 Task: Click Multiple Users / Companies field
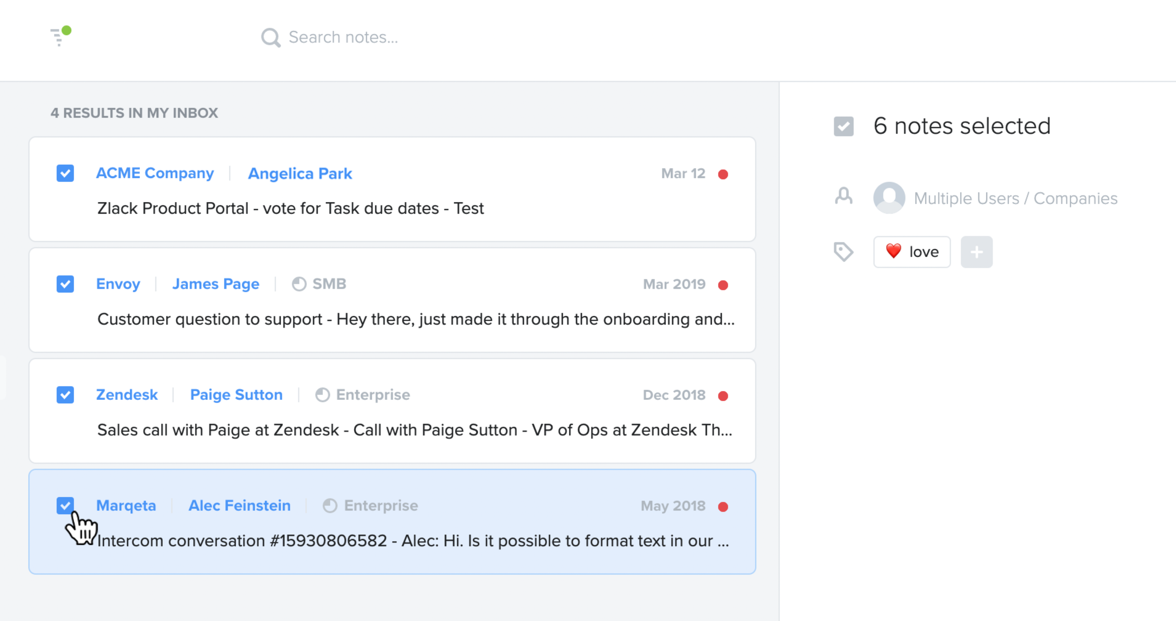point(1016,198)
